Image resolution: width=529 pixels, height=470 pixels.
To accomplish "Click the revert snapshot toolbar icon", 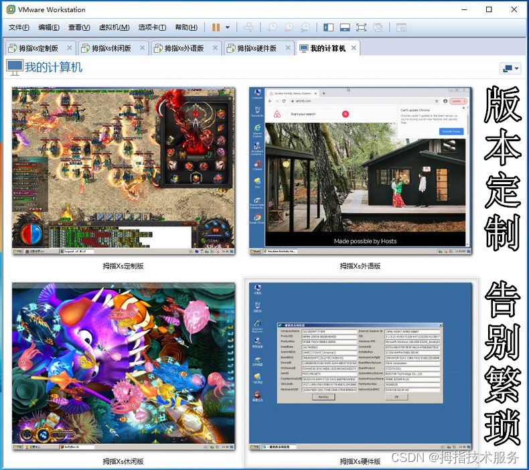I will click(x=289, y=27).
